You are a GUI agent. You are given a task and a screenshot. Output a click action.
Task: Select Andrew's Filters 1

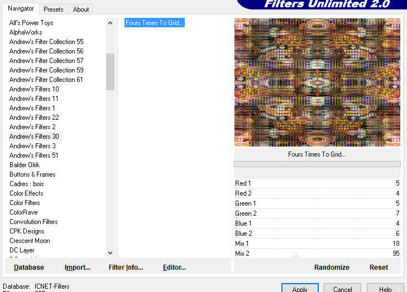coord(32,108)
